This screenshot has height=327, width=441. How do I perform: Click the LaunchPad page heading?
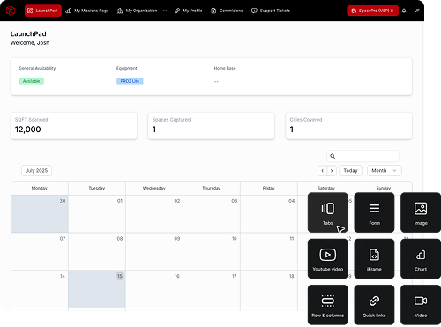pyautogui.click(x=28, y=33)
